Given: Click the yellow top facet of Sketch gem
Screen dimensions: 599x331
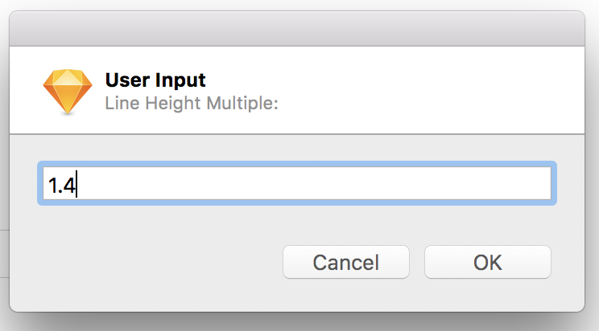Looking at the screenshot, I should [68, 77].
